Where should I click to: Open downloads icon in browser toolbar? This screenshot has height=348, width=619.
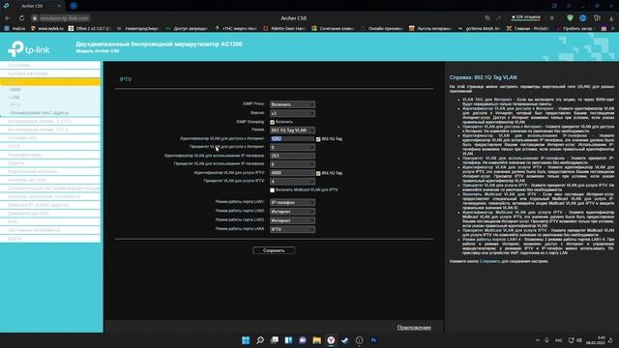(611, 18)
